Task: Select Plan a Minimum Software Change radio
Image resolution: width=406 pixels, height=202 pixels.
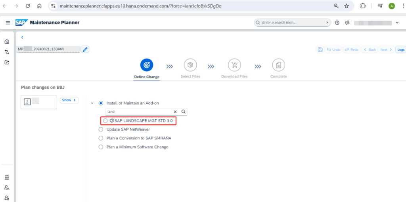Action: click(x=101, y=147)
